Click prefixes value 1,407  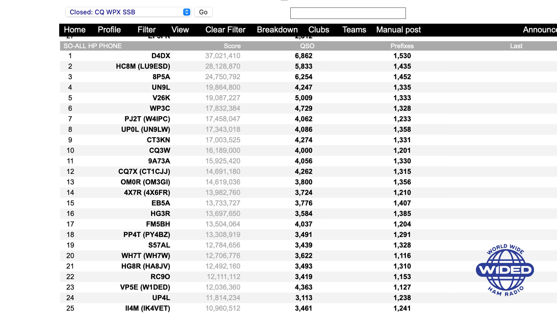click(402, 203)
